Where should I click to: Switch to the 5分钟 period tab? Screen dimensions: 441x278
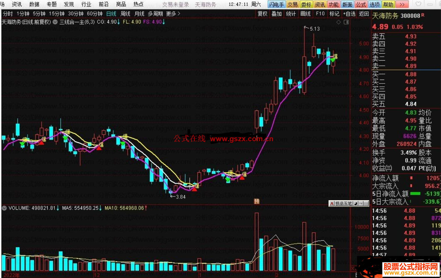tap(39, 14)
